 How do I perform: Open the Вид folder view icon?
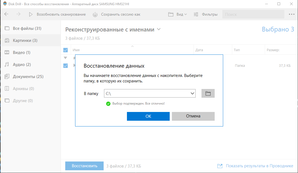(x=171, y=14)
